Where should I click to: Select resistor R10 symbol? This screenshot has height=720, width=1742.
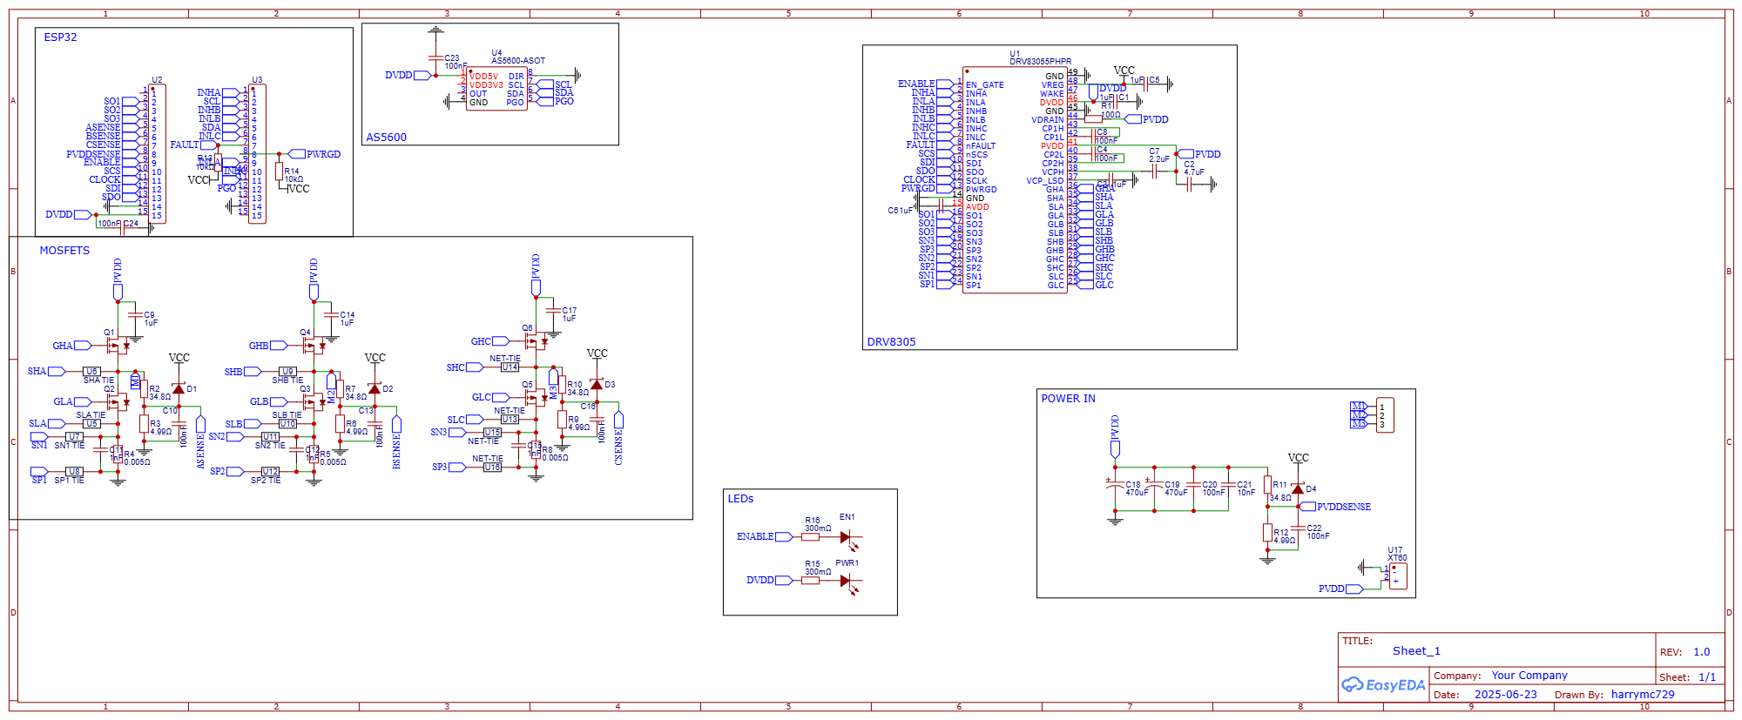[x=562, y=385]
